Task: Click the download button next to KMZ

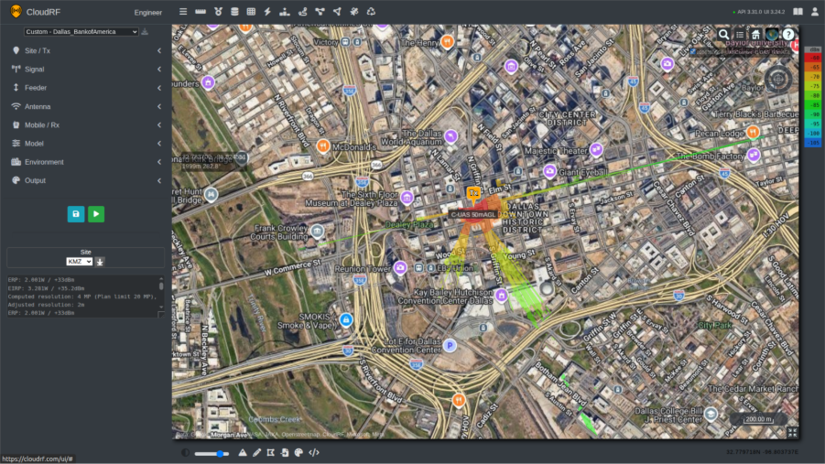Action: tap(101, 262)
